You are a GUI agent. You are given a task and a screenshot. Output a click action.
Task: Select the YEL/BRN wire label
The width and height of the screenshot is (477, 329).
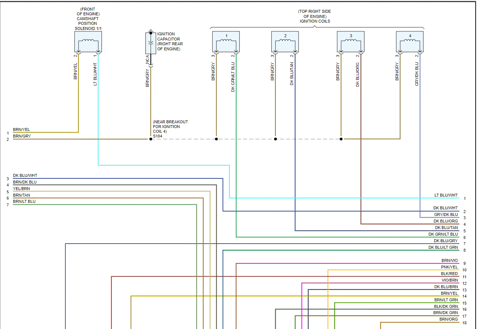22,189
